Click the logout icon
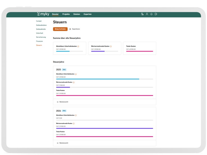This screenshot has width=207, height=155. [156, 14]
